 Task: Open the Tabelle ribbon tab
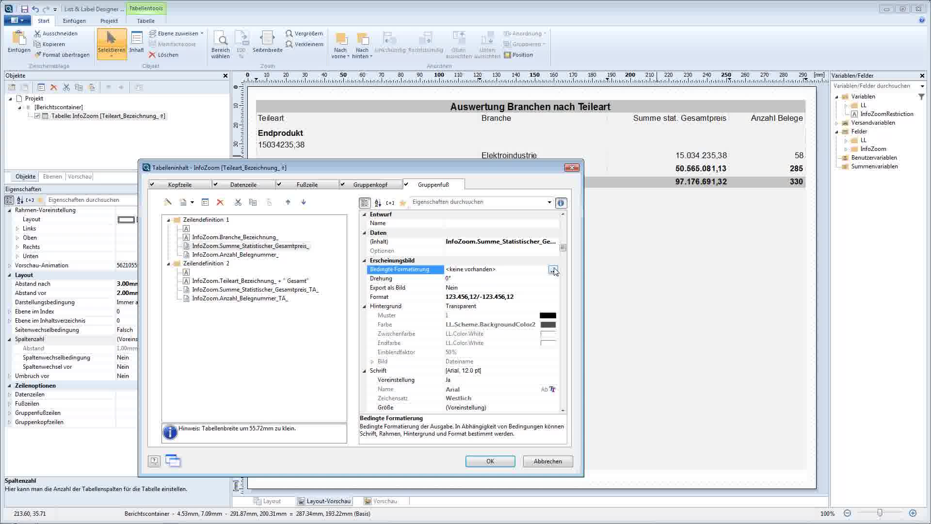145,21
